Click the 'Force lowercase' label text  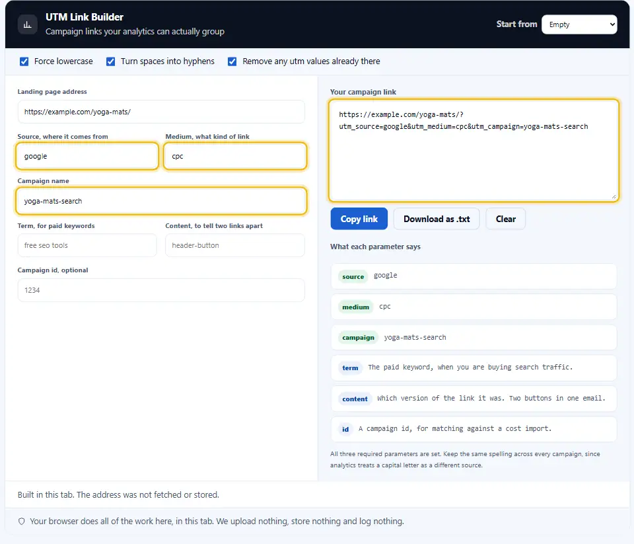click(x=63, y=61)
